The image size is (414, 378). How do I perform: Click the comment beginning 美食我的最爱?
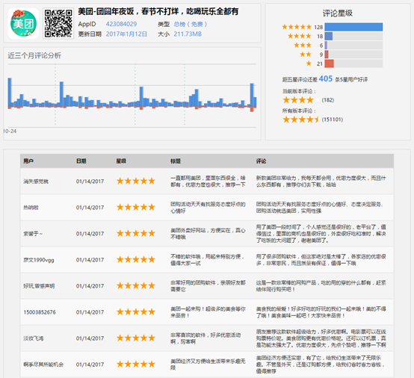click(321, 312)
